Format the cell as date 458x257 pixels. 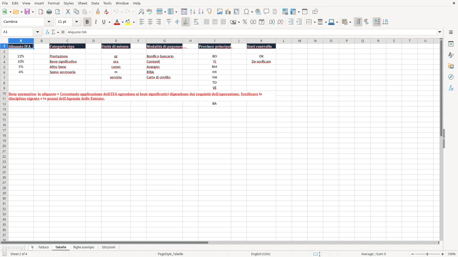point(261,22)
